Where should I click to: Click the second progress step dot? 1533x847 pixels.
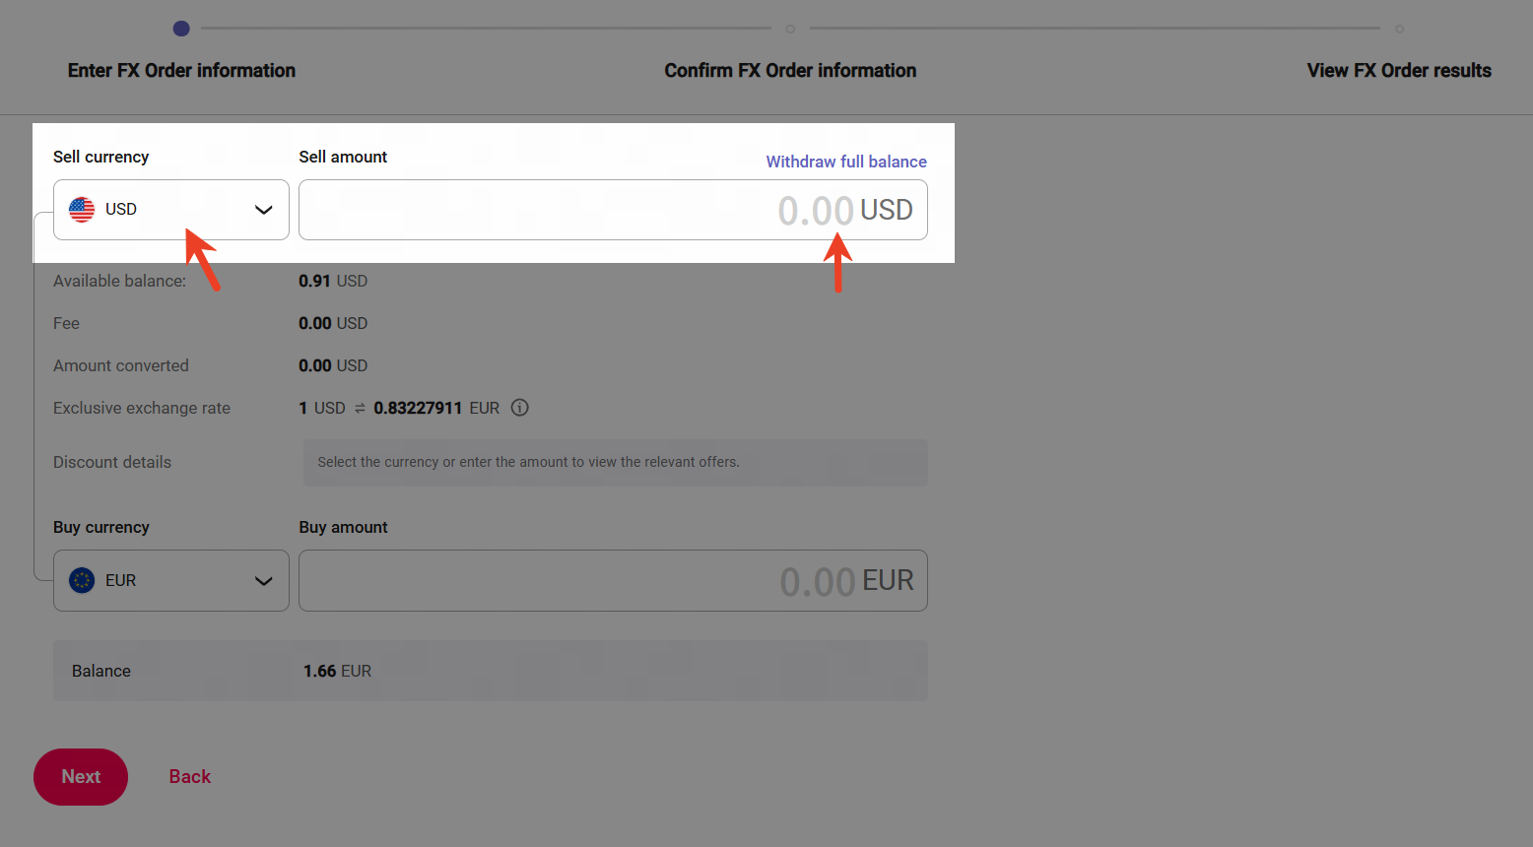(x=790, y=29)
